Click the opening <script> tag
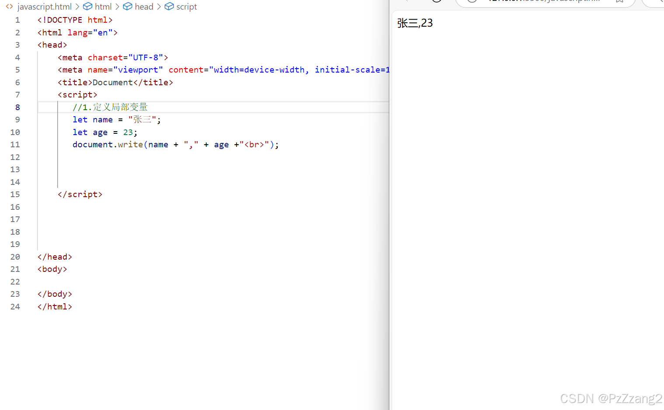Viewport: 664px width, 410px height. click(x=78, y=95)
